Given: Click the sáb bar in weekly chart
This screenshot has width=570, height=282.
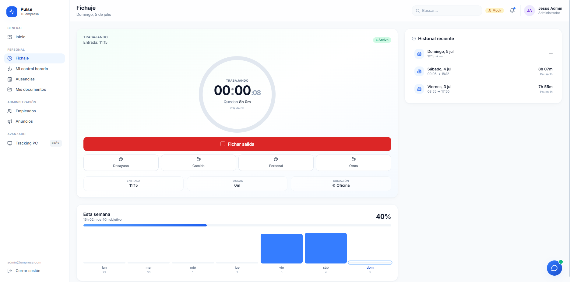Looking at the screenshot, I should point(326,248).
